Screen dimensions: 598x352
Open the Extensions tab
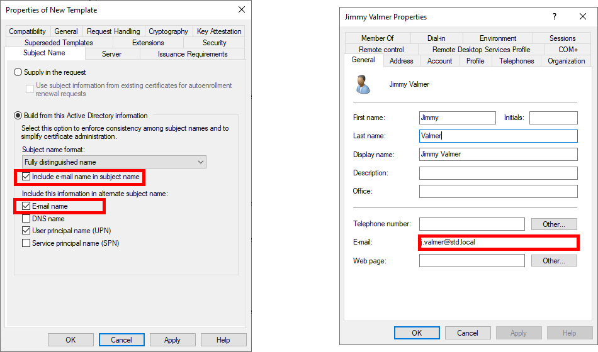click(x=148, y=43)
